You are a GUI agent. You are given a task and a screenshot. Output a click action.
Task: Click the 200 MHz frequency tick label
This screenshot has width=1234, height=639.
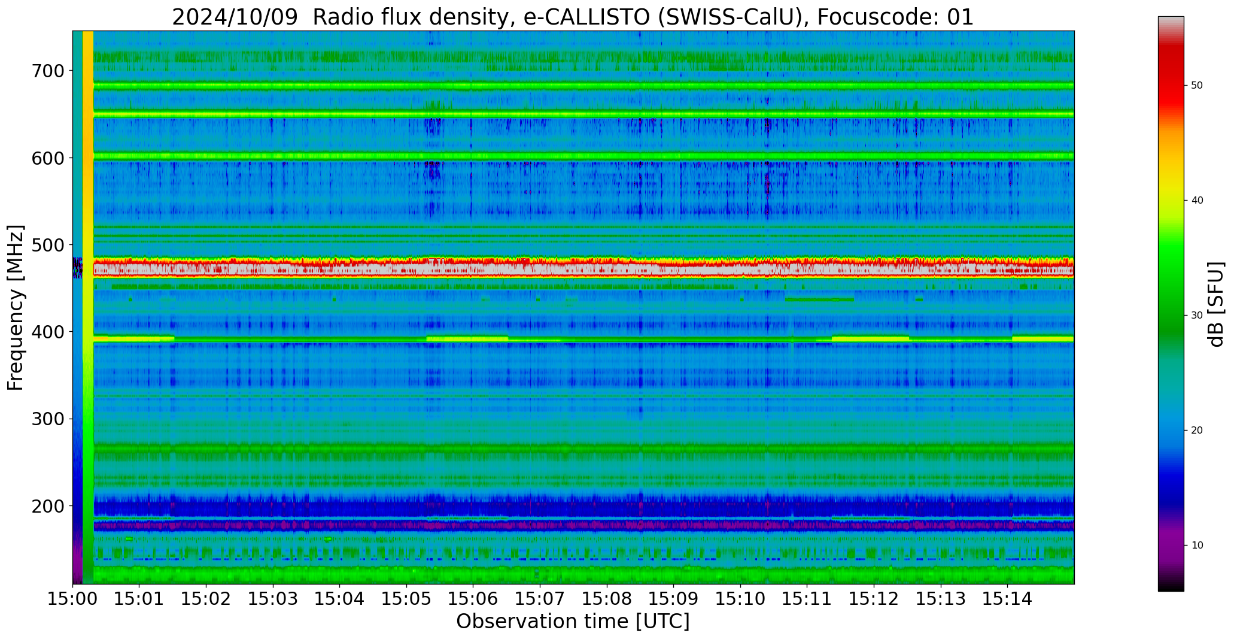pos(47,506)
